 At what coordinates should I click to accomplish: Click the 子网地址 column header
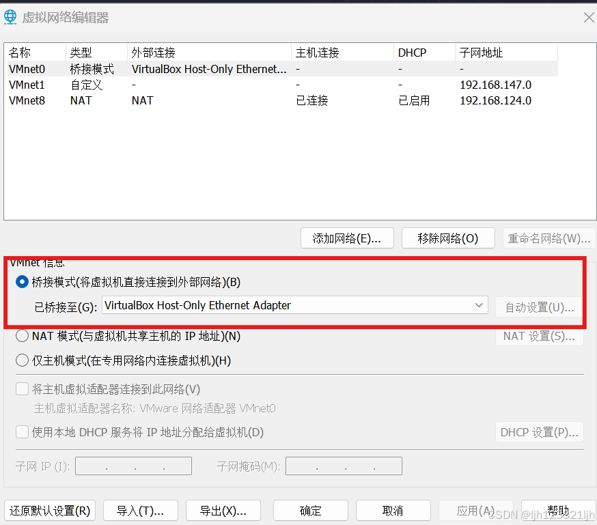tap(506, 53)
